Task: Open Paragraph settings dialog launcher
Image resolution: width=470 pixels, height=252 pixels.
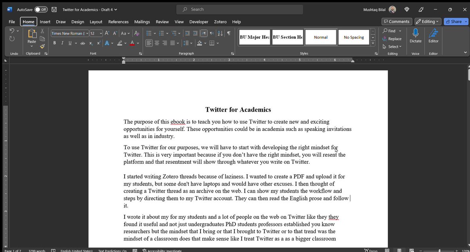Action: 233,54
